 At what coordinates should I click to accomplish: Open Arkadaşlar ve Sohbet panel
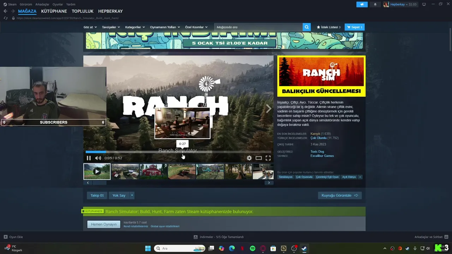(431, 237)
